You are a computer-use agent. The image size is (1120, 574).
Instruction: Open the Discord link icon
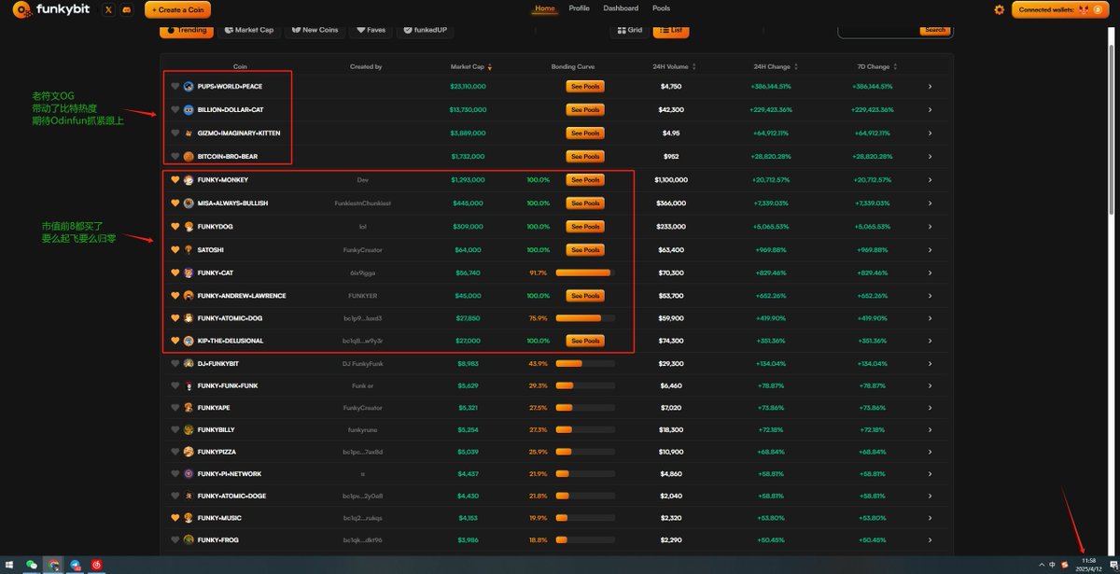pos(127,9)
